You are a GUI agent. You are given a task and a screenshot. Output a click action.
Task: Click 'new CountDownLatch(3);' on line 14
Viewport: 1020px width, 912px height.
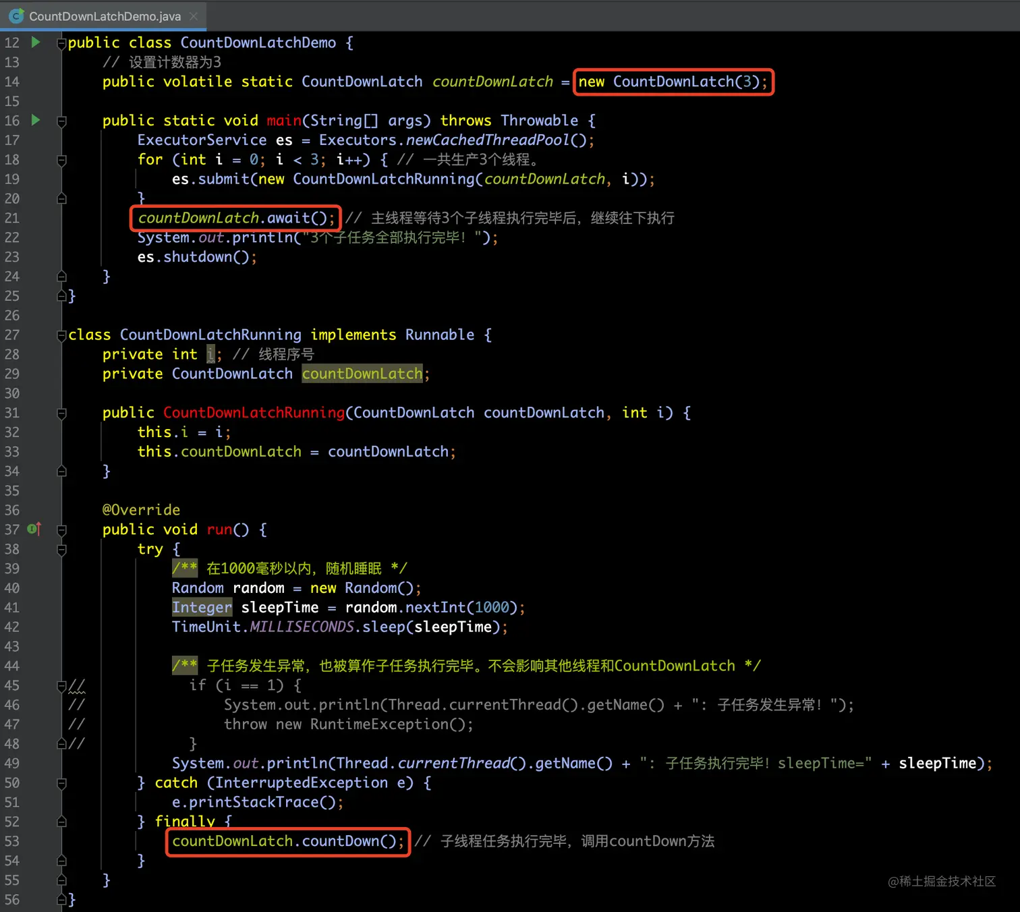tap(673, 82)
